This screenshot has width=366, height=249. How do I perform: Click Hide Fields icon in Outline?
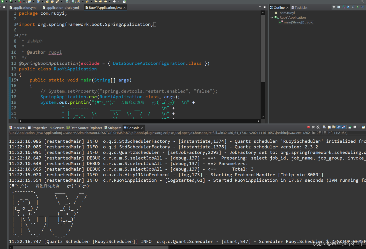[x=348, y=7]
